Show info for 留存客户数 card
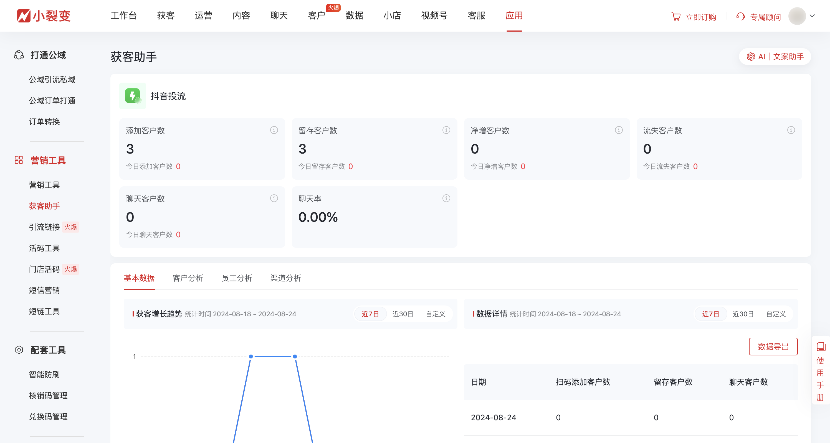The width and height of the screenshot is (830, 443). point(446,130)
